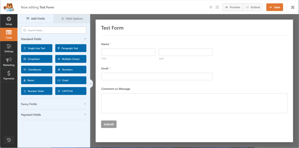Add a Single Line Text field
This screenshot has height=148, width=299.
click(36, 48)
